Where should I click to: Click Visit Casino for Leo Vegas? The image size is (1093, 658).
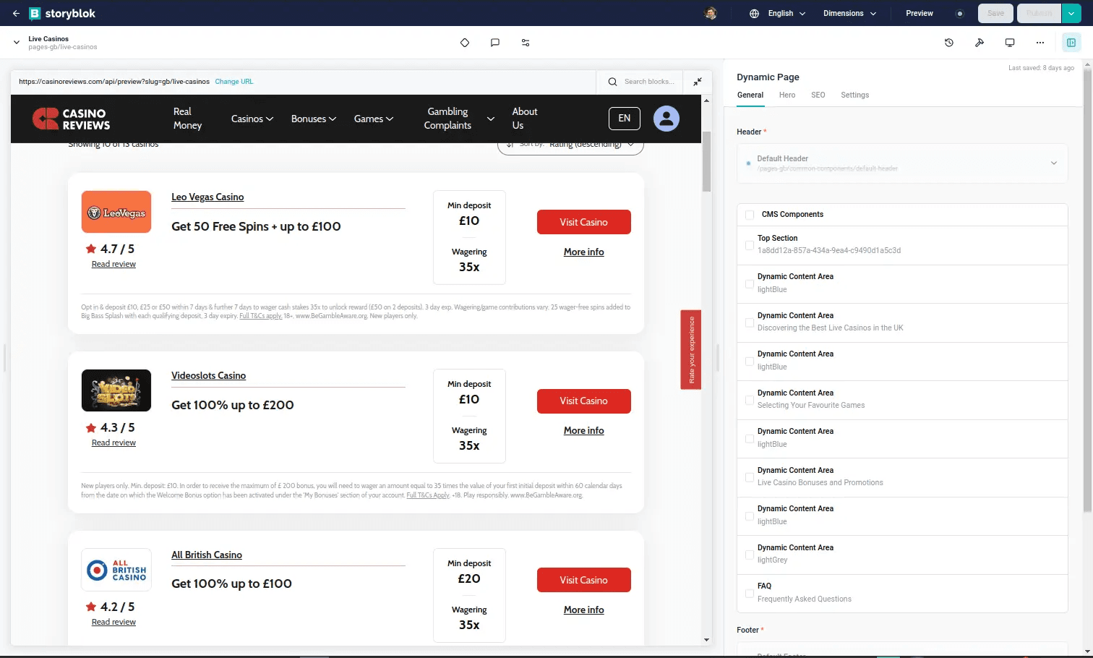(x=583, y=222)
